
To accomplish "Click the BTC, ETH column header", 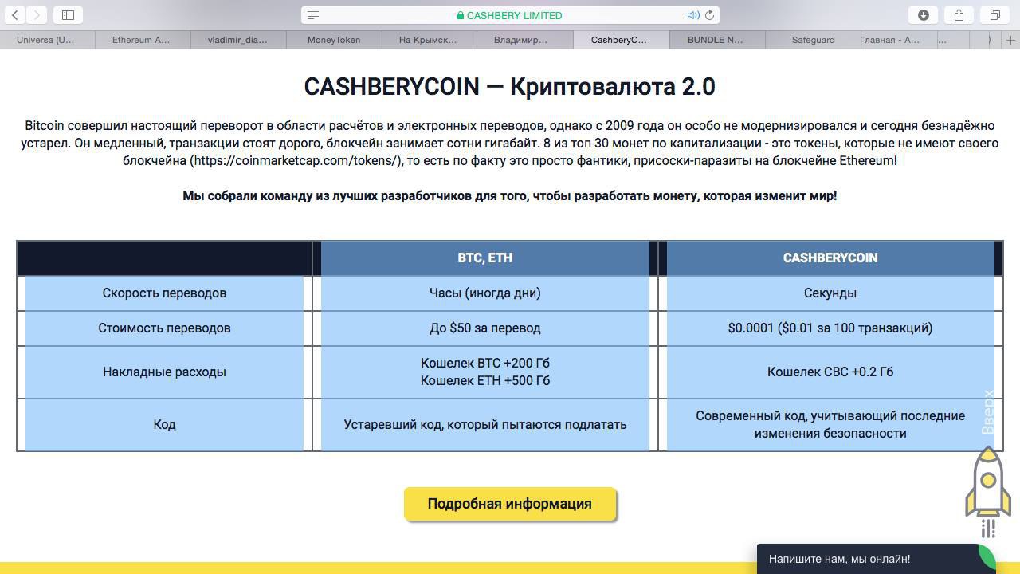I will [485, 258].
